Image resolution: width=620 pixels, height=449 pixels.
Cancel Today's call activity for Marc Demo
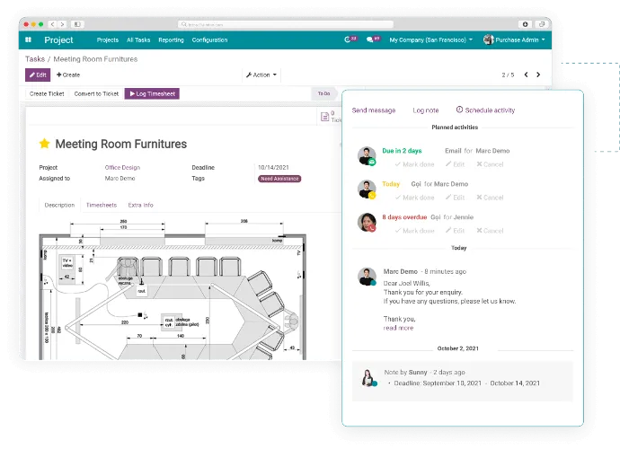490,198
